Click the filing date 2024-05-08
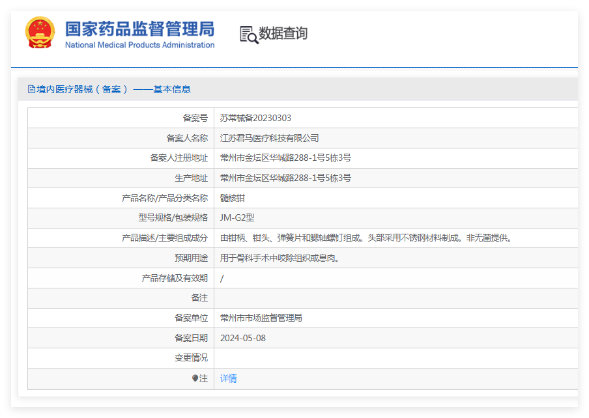The height and width of the screenshot is (418, 589). tap(243, 339)
